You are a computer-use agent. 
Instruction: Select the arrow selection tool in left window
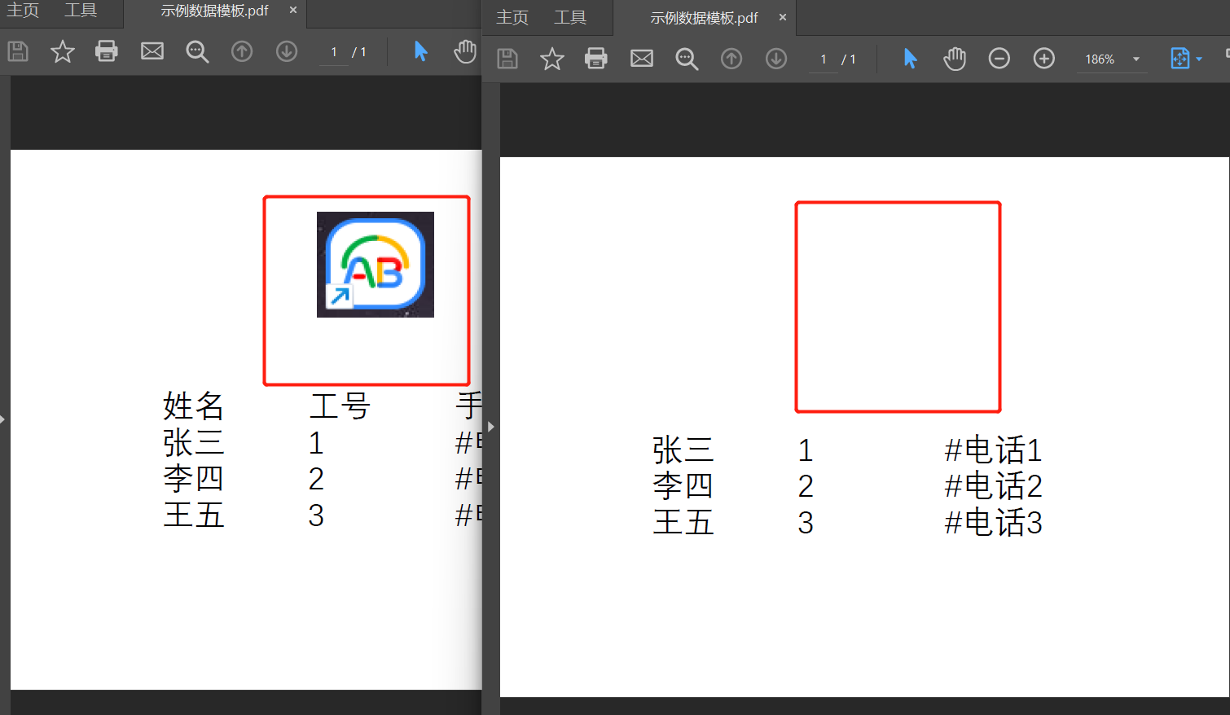(420, 51)
